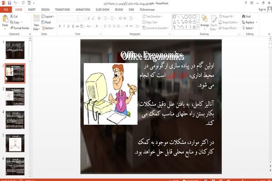
Task: Toggle Italic formatting
Action: (64, 26)
